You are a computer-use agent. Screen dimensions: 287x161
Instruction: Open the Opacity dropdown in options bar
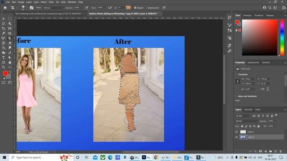82,8
